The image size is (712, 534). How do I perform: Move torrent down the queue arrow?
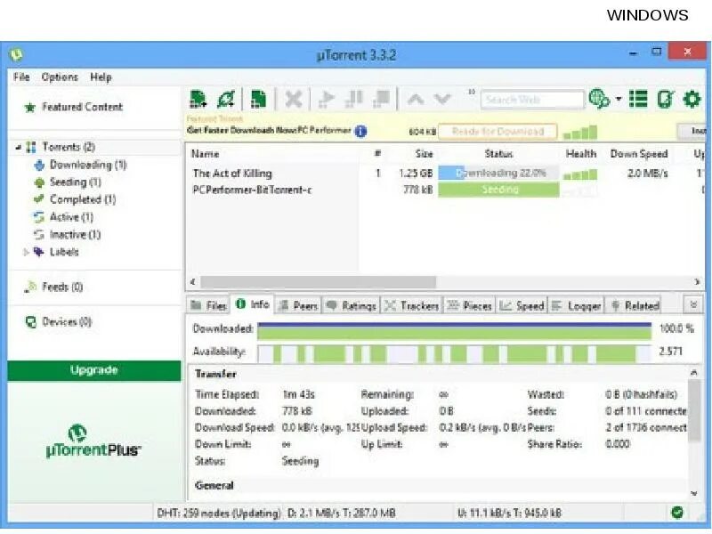point(442,99)
